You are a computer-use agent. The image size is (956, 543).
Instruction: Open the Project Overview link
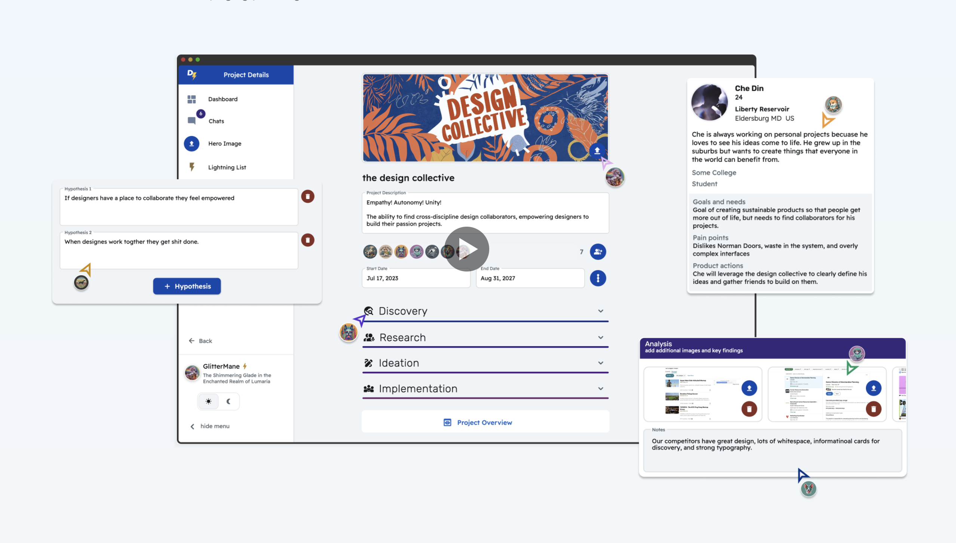pos(484,422)
